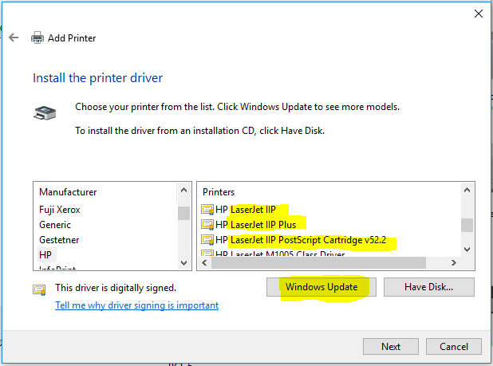Open 'Tell me why driver signing is important'

(x=136, y=305)
